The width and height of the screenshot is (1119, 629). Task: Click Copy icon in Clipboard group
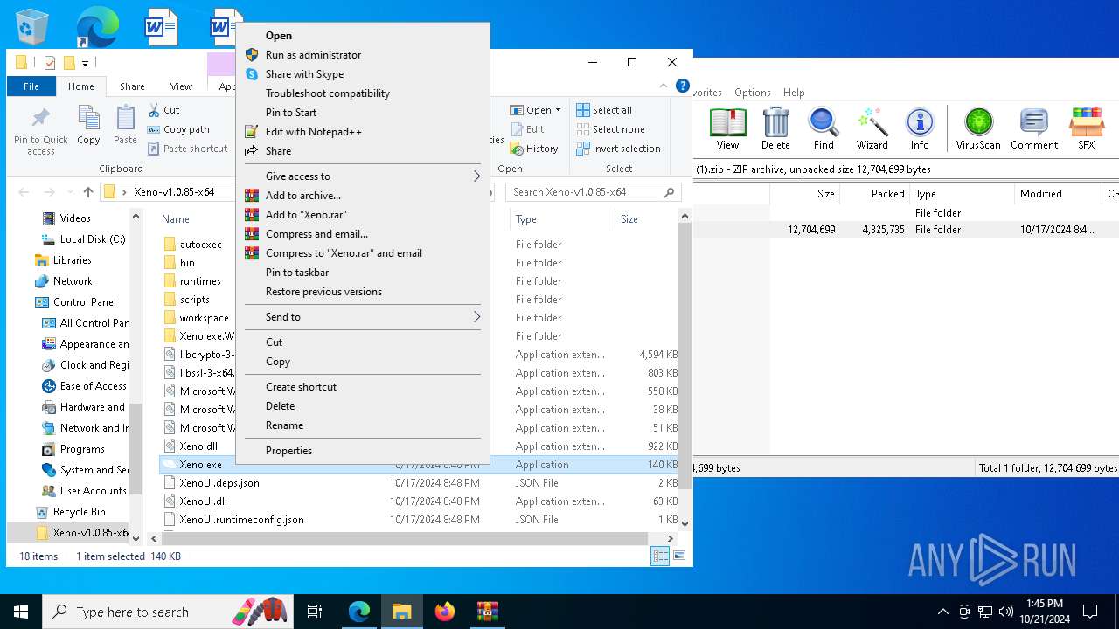click(x=88, y=125)
